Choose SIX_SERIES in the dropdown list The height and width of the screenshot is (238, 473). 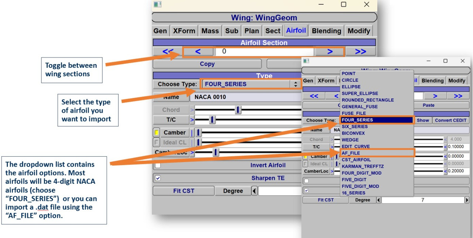[354, 126]
